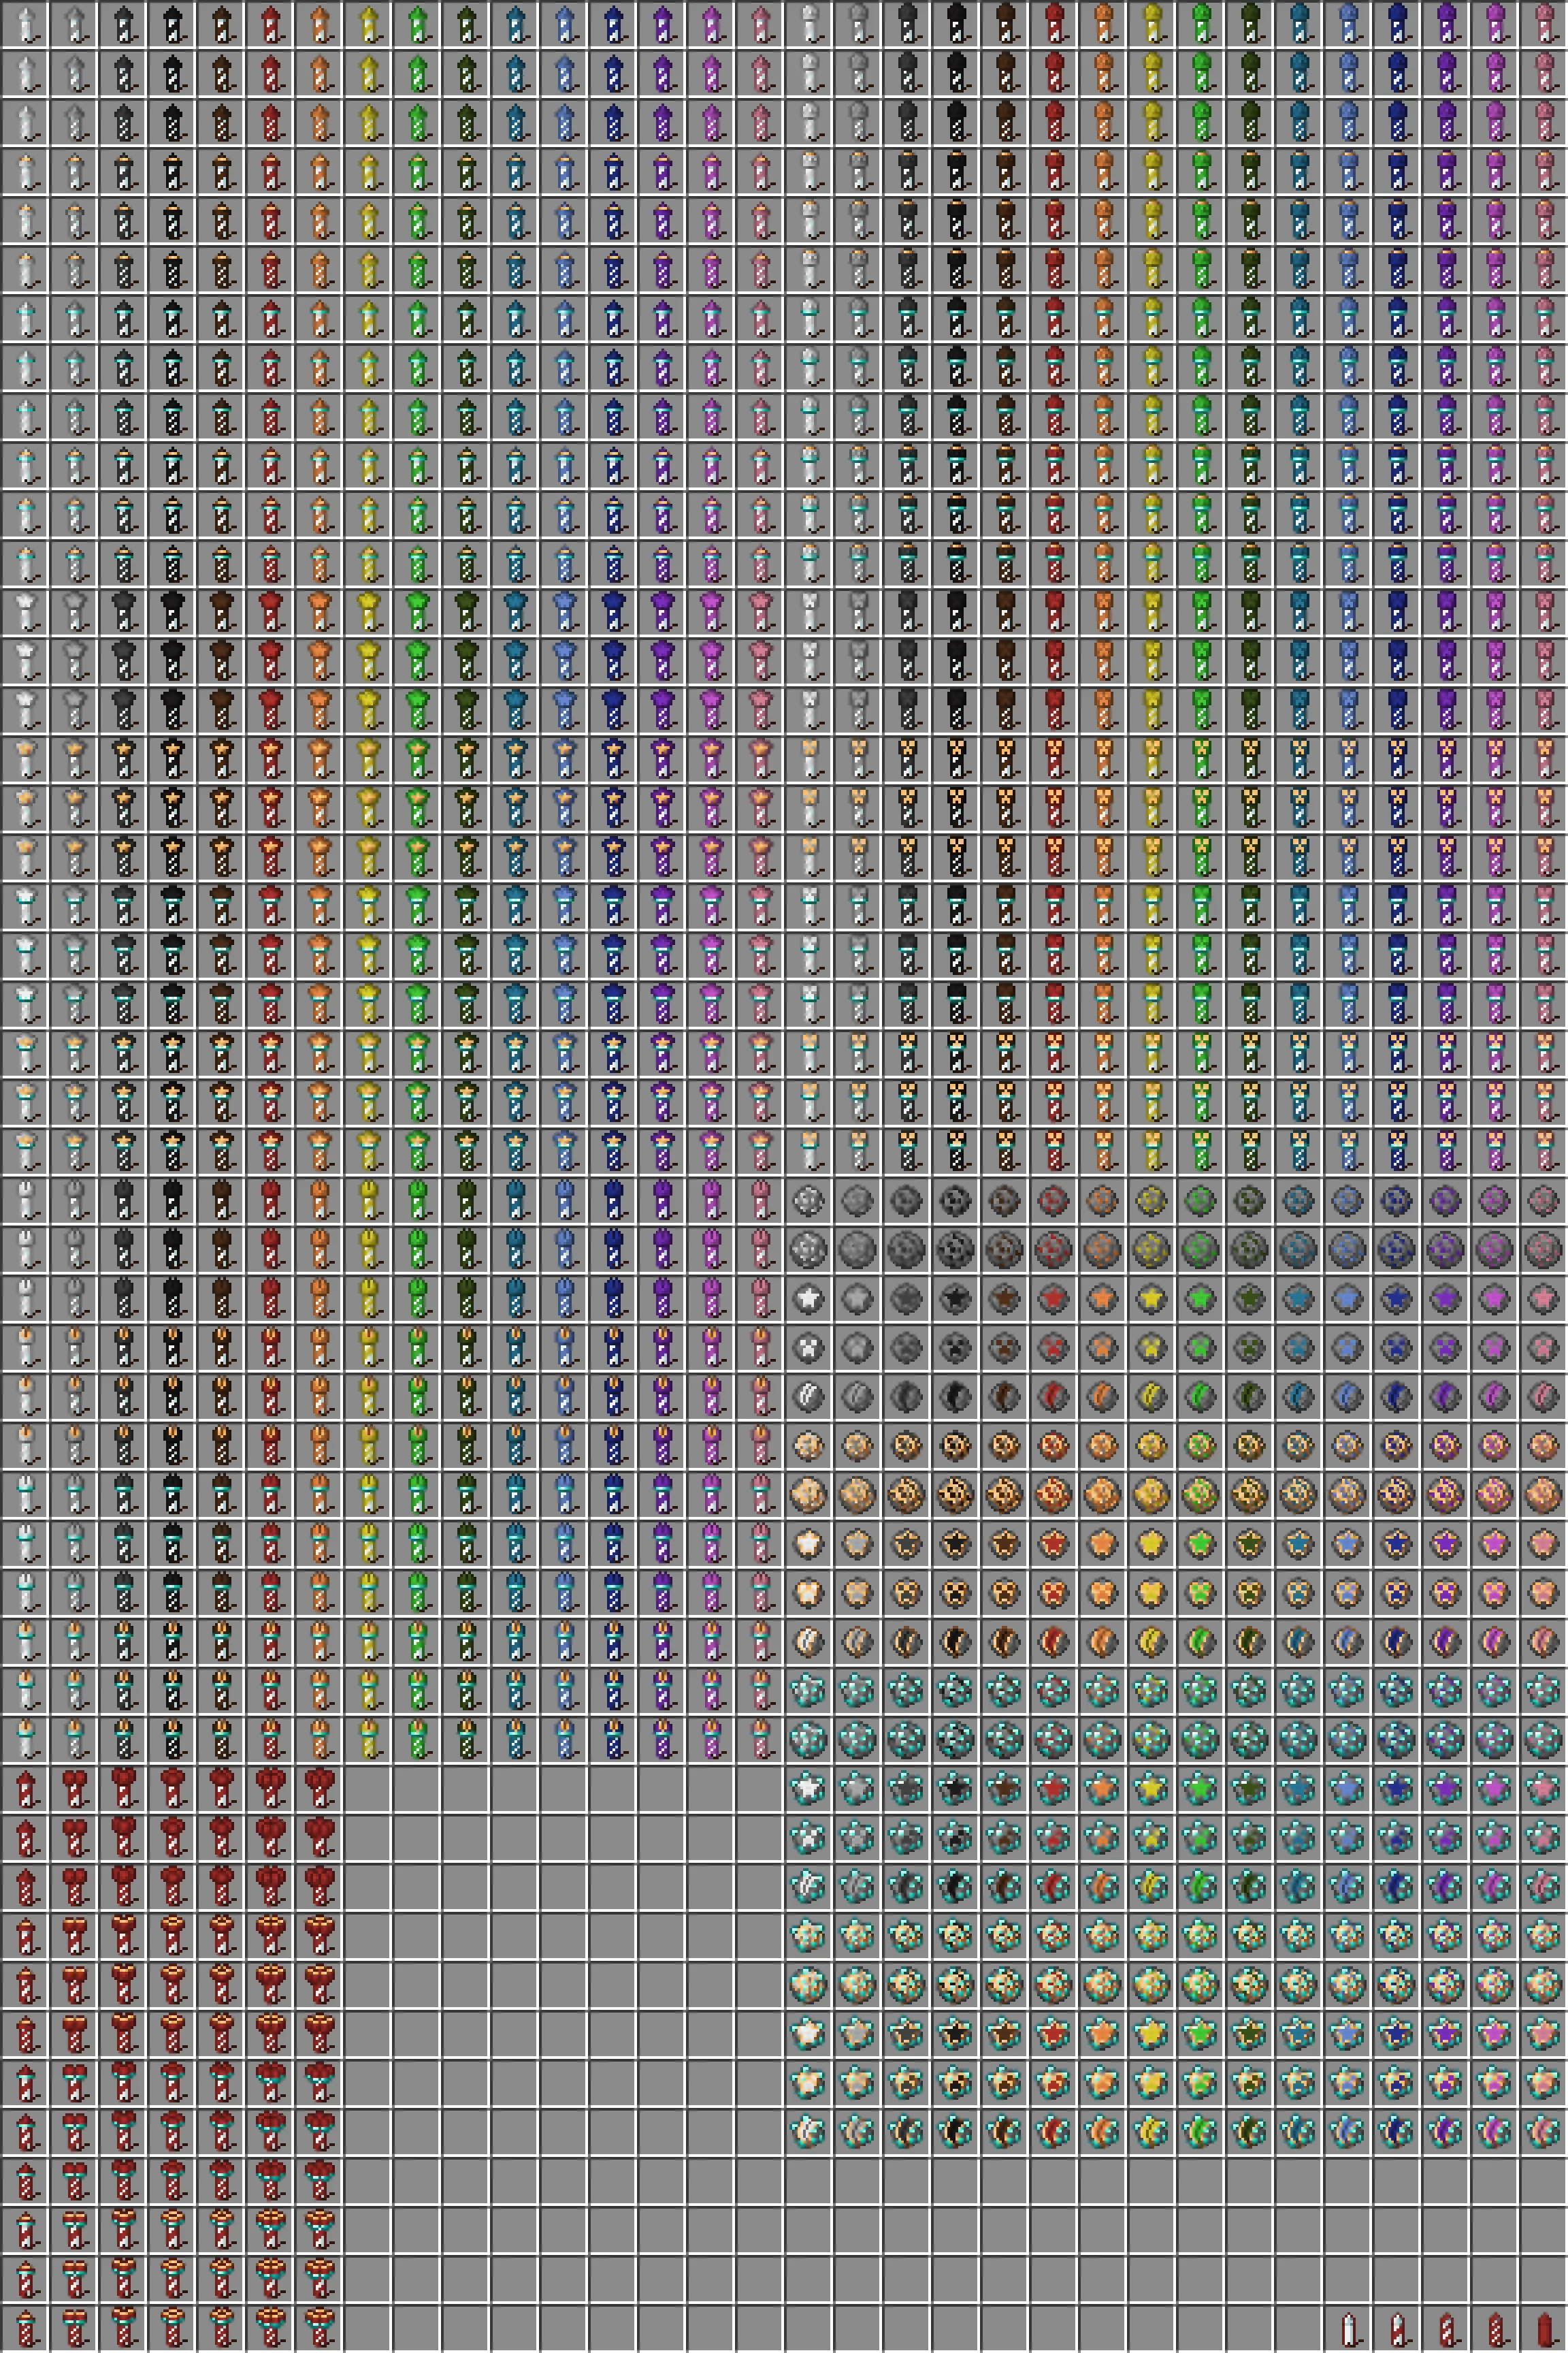Image resolution: width=1568 pixels, height=2353 pixels.
Task: Click red feather streak on plain gray ball
Action: [1053, 1396]
